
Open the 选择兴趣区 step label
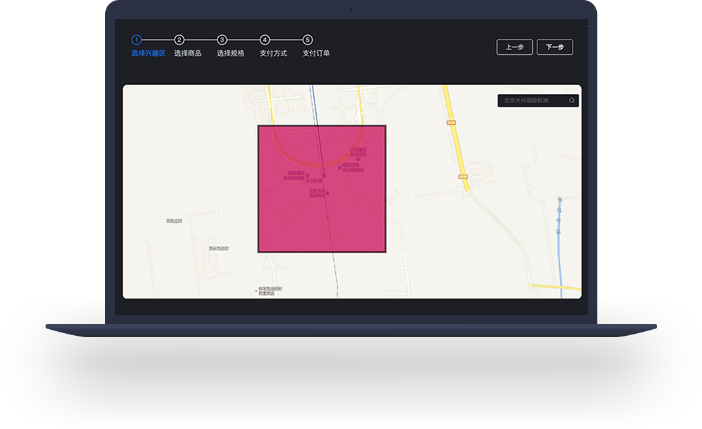point(148,54)
